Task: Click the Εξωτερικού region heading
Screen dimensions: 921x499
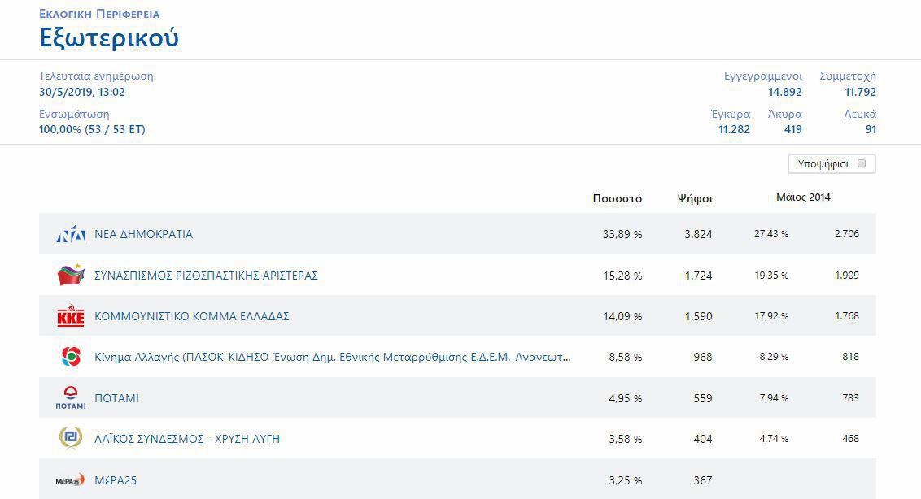Action: click(109, 37)
